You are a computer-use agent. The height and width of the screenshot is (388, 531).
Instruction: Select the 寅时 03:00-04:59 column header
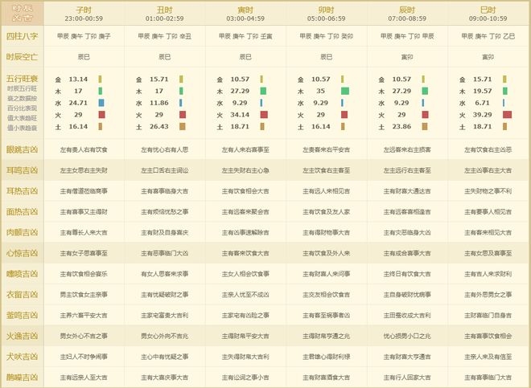tap(245, 14)
